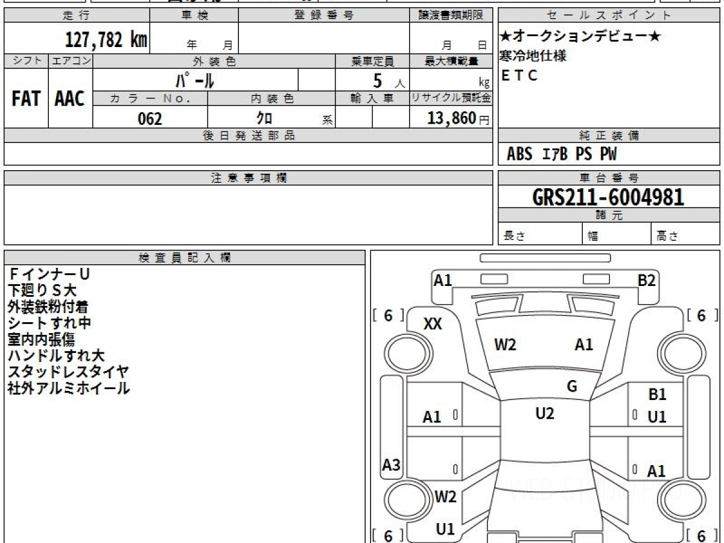Select the リサイクル預託金 header

(x=451, y=98)
